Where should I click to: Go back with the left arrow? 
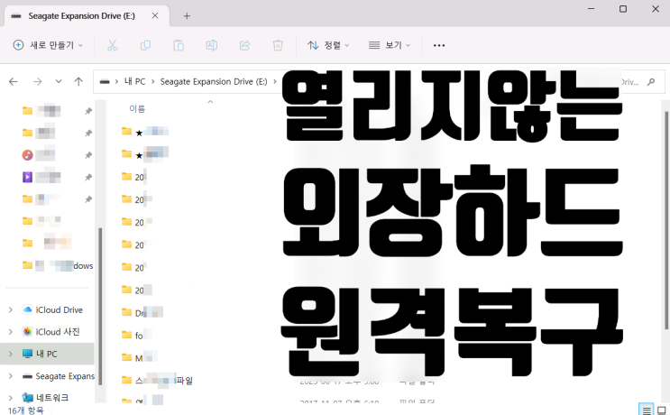pyautogui.click(x=14, y=81)
